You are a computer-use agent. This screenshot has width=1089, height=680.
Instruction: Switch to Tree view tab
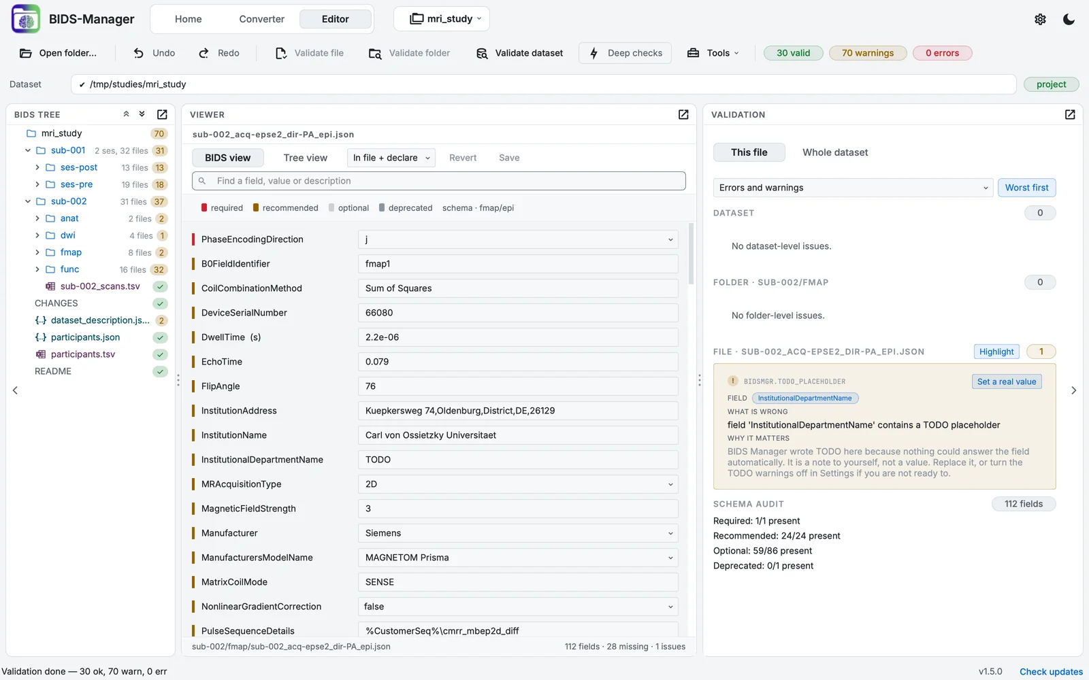306,158
